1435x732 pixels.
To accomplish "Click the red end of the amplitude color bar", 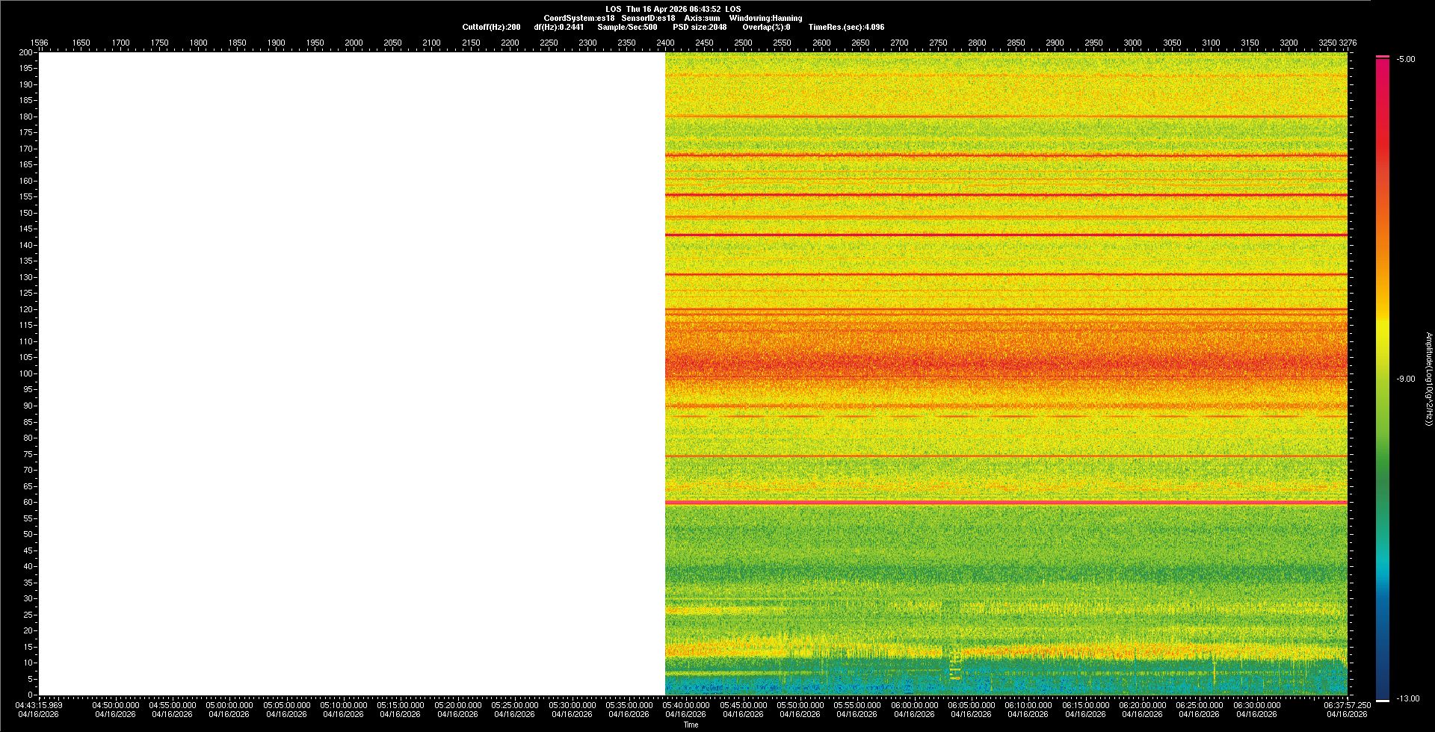I will point(1383,67).
